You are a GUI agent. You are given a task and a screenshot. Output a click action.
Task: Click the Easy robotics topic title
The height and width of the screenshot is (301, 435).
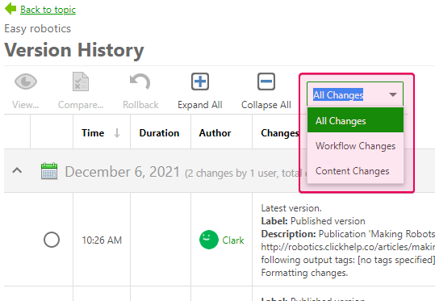(37, 28)
